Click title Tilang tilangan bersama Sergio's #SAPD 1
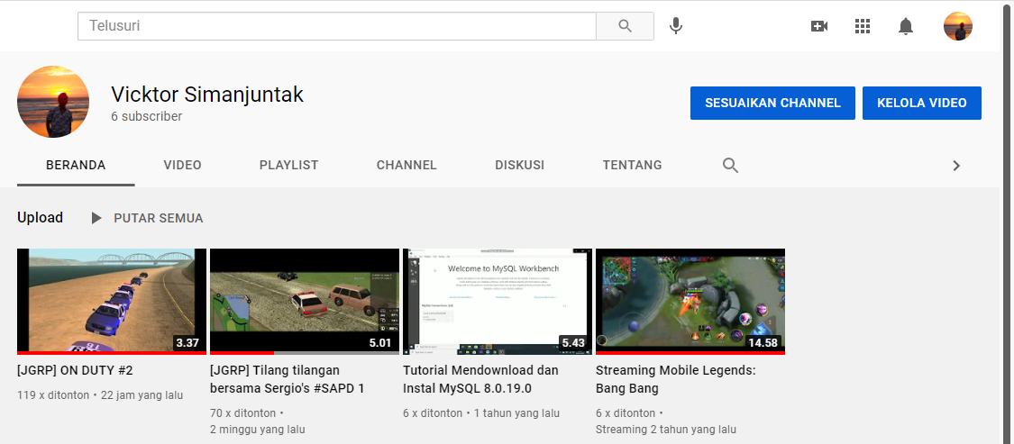The height and width of the screenshot is (444, 1014). [x=288, y=379]
